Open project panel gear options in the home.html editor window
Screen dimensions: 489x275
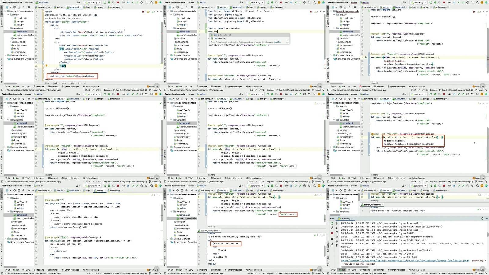(29, 7)
